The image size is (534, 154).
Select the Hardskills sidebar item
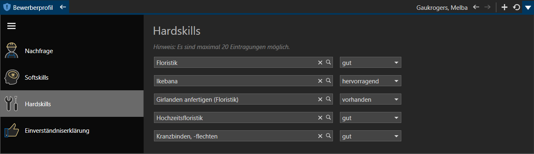[72, 104]
